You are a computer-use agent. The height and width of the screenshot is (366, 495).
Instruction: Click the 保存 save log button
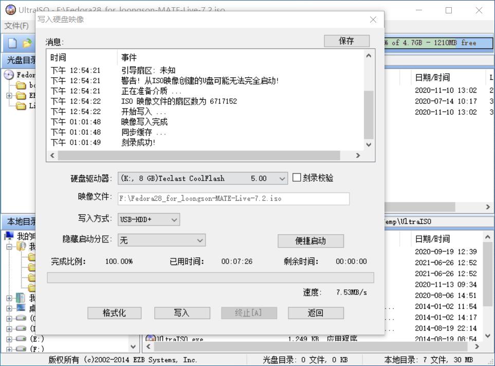[x=346, y=41]
